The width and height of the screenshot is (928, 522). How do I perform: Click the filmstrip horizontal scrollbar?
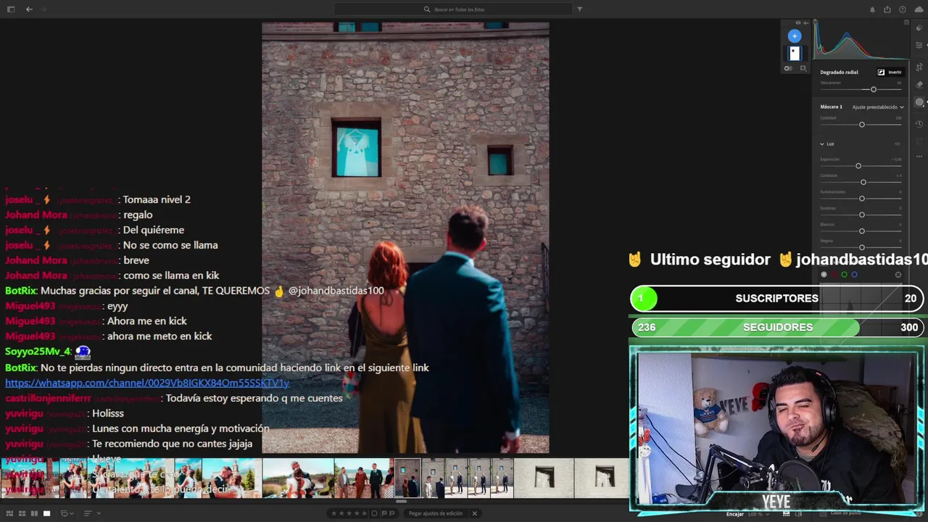pos(400,501)
